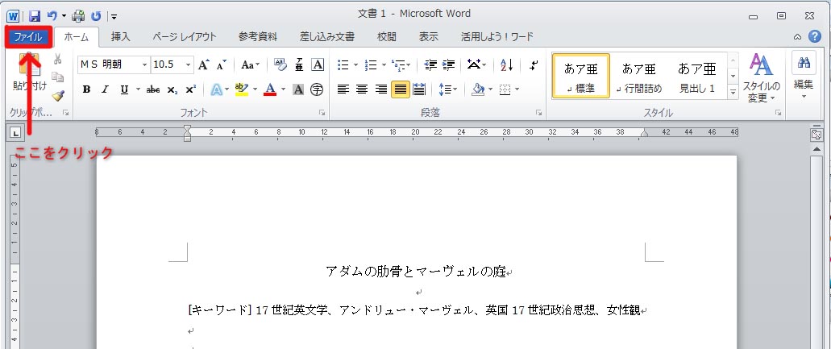Toggle strikethrough abc formatting
Viewport: 831px width, 349px height.
(153, 89)
